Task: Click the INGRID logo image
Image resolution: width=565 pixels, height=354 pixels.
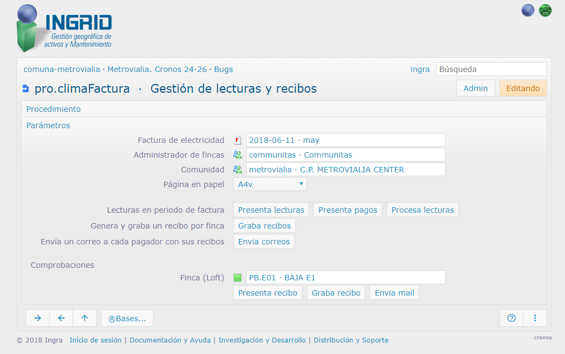Action: coord(64,28)
